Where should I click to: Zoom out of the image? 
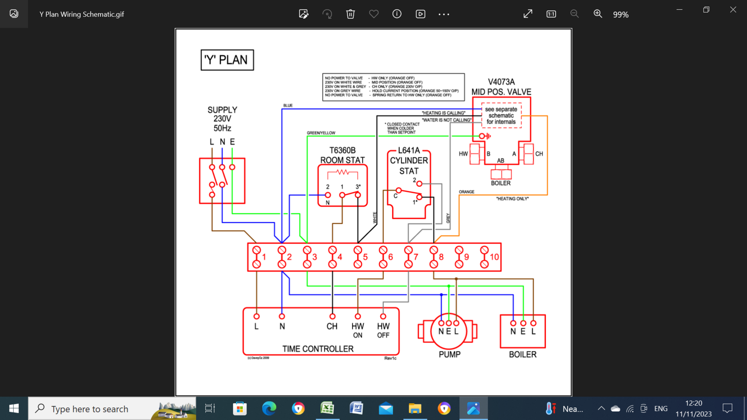(x=574, y=14)
